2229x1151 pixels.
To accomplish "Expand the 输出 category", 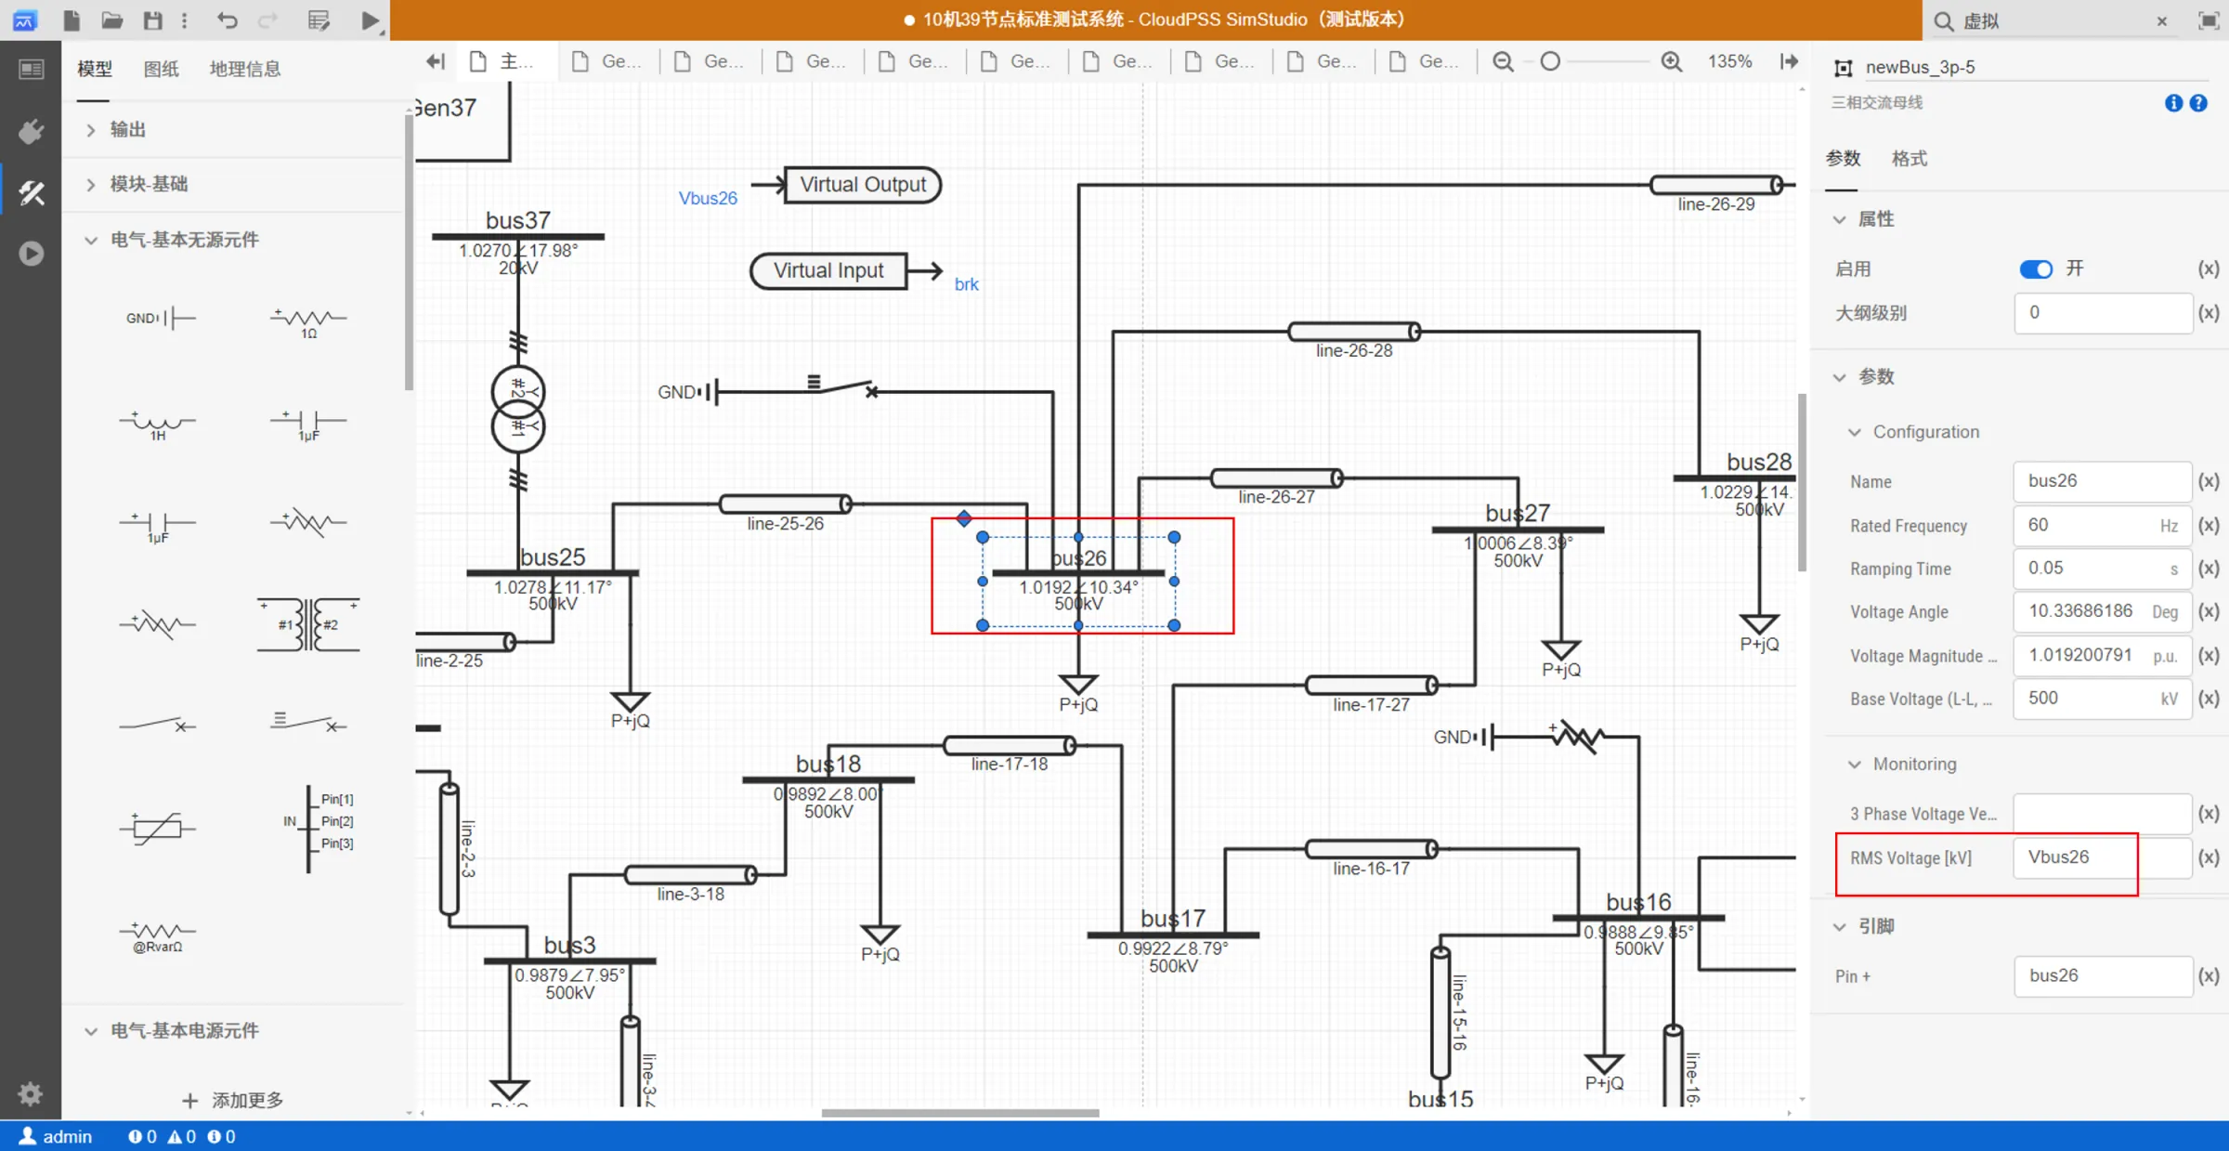I will coord(234,130).
